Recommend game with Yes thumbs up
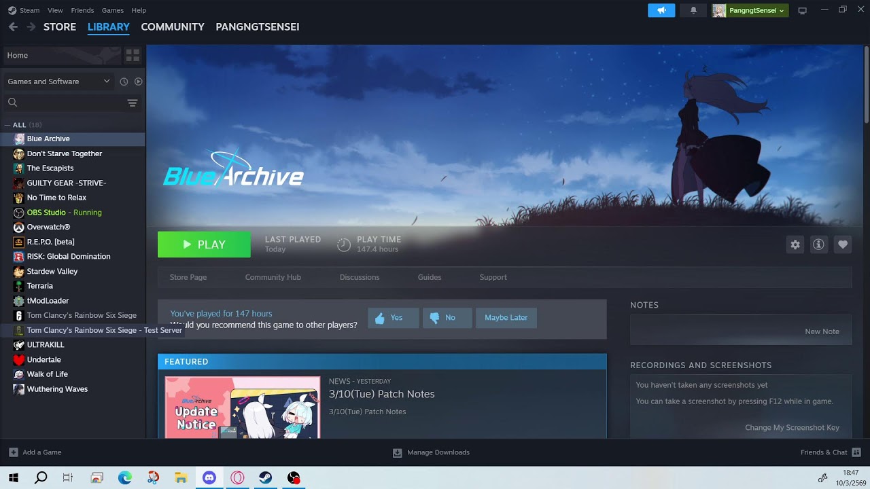This screenshot has width=870, height=489. pyautogui.click(x=393, y=318)
